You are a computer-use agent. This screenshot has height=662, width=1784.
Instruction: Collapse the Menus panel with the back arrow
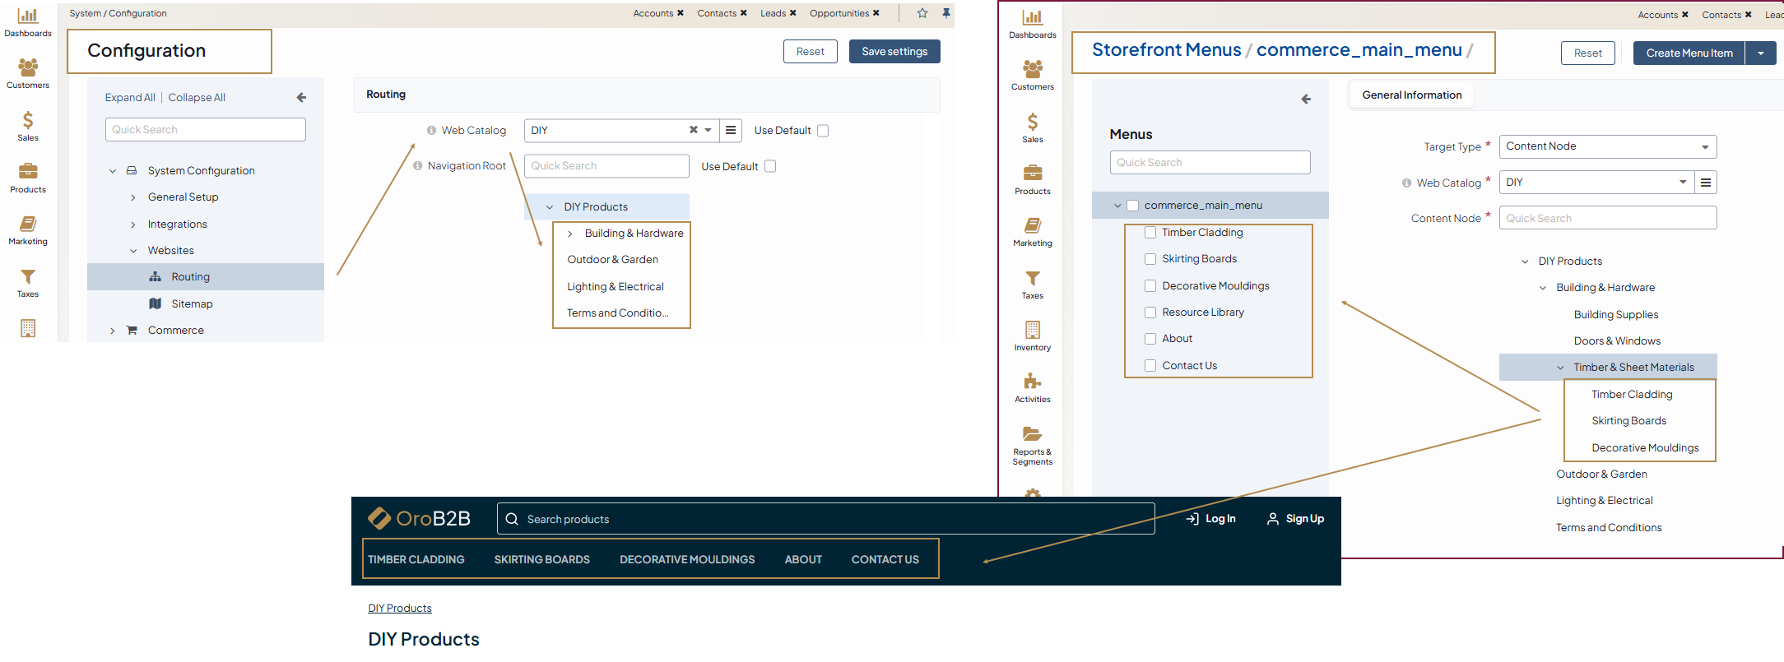1306,99
